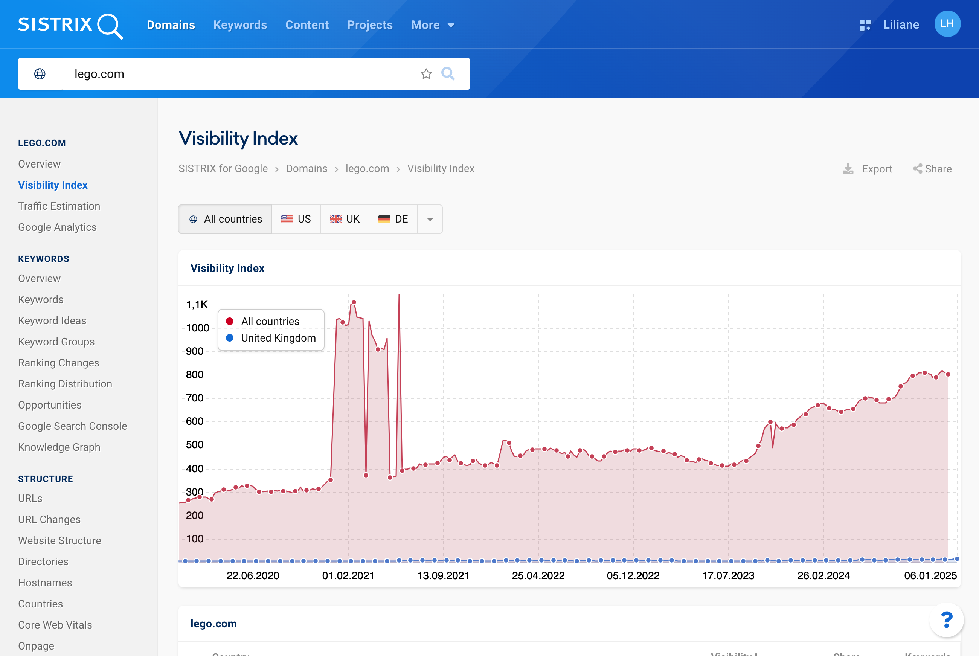Expand the More menu
This screenshot has height=656, width=979.
[433, 25]
